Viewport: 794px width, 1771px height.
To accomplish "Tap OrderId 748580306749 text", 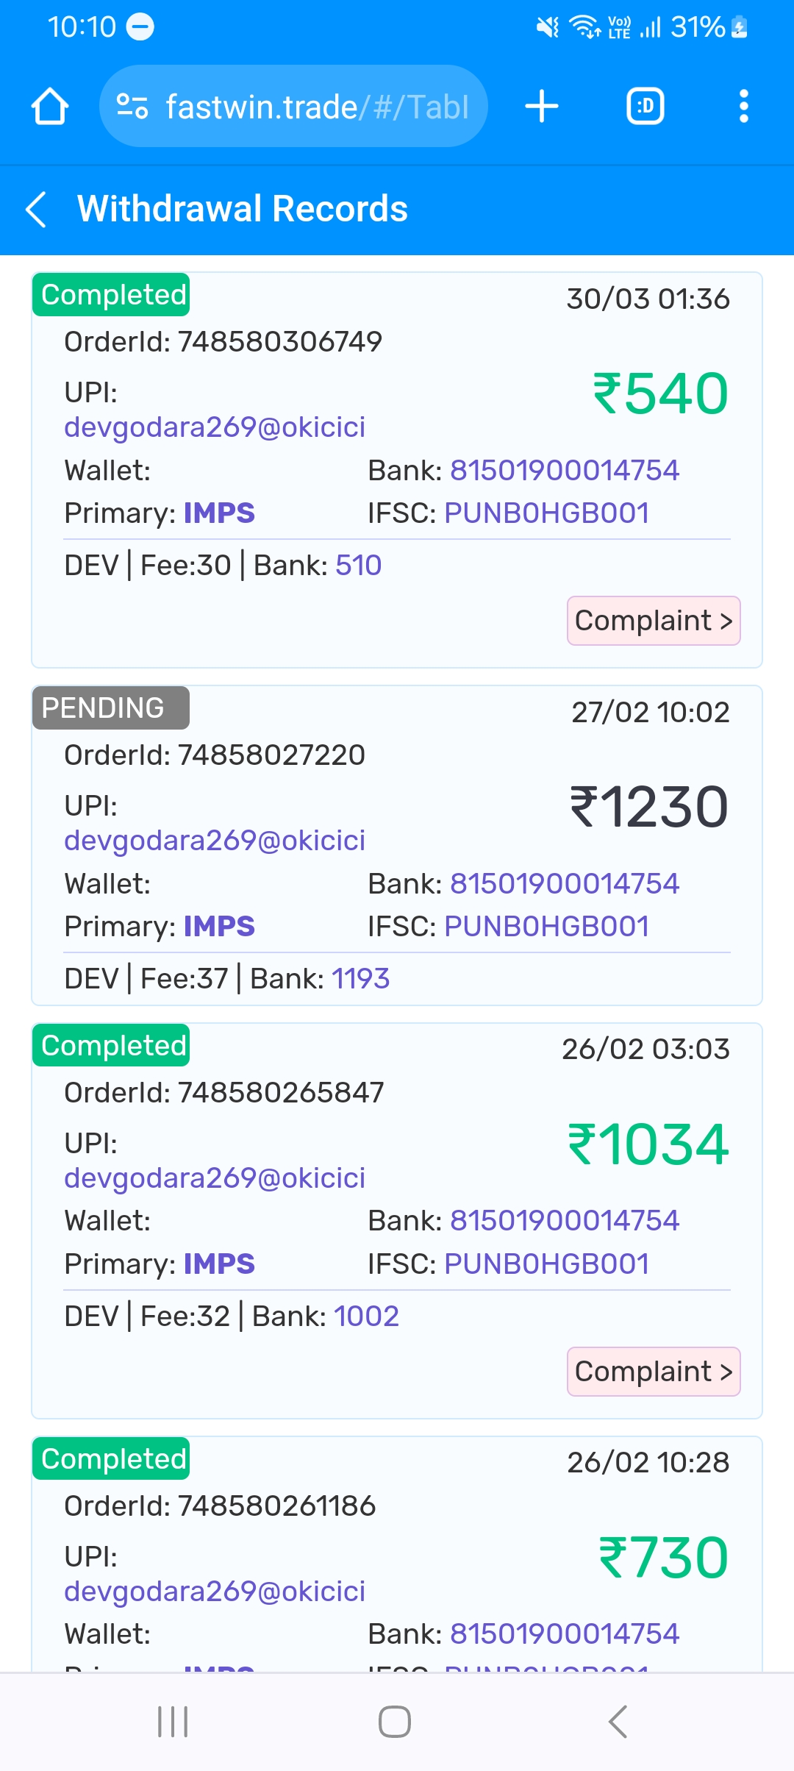I will pos(223,342).
